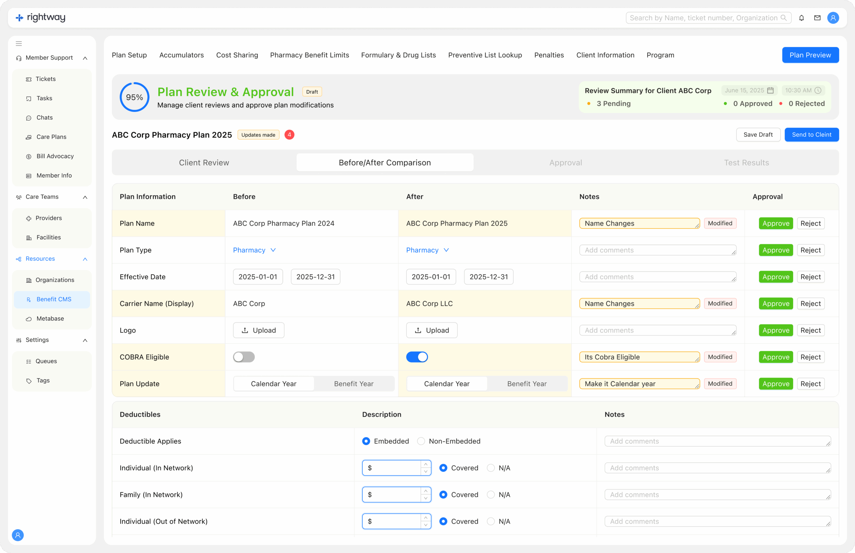Select the Non-Embedded radio button
855x553 pixels.
point(421,441)
